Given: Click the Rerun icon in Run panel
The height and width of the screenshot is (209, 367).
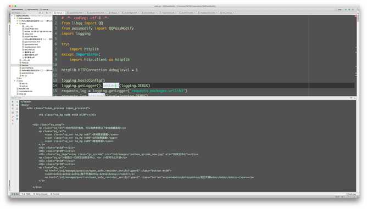Looking at the screenshot, I should (13, 101).
